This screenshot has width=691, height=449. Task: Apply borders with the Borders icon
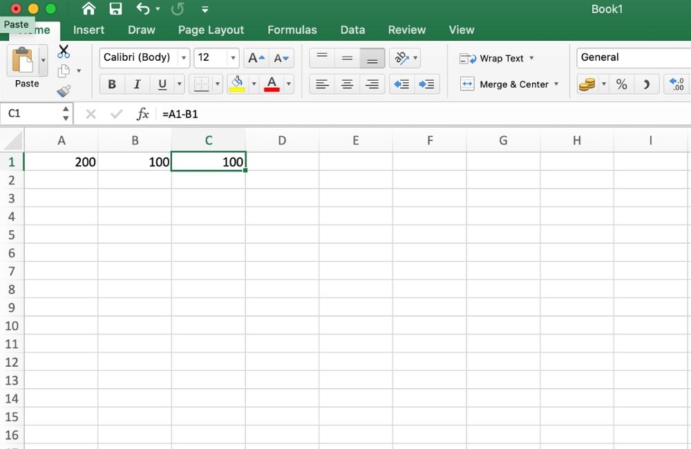(201, 84)
